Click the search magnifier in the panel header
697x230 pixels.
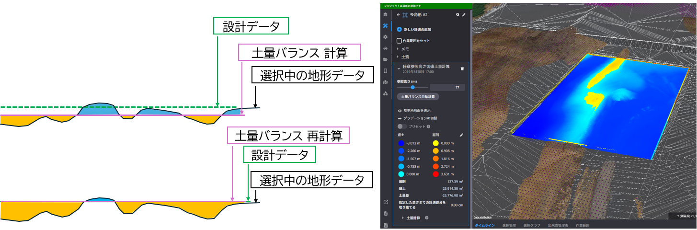(x=457, y=15)
